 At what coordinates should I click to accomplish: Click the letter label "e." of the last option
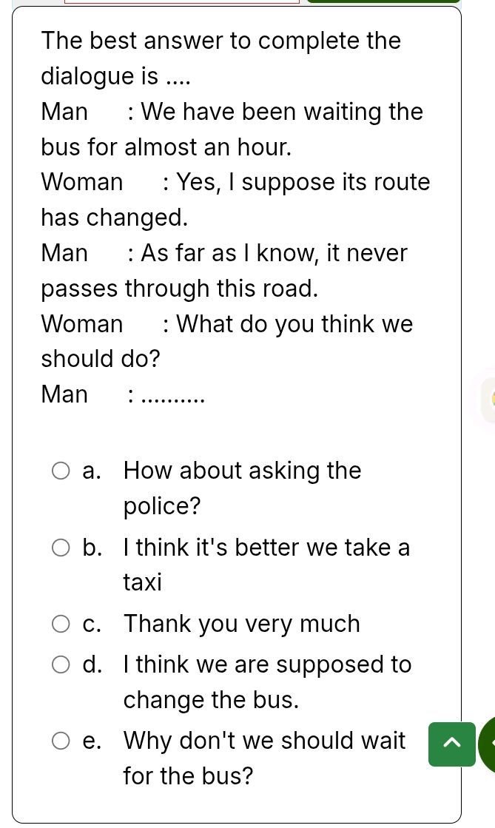(92, 741)
